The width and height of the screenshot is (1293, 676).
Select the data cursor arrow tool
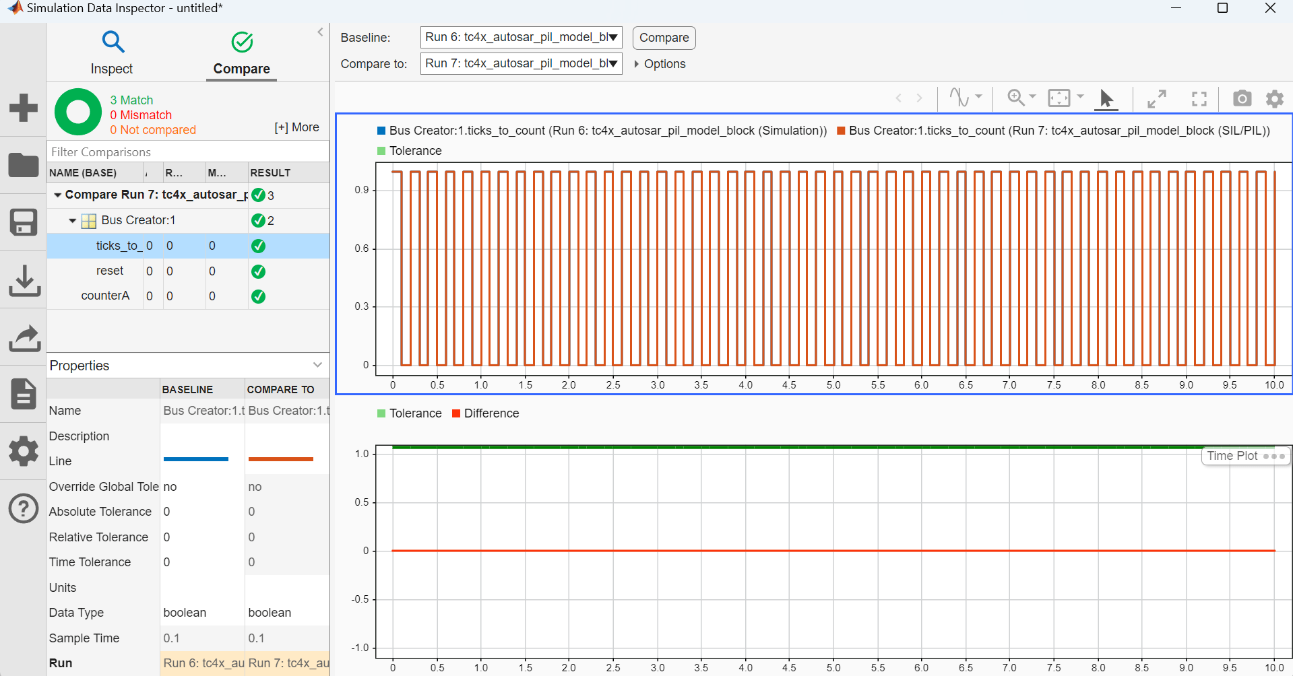pyautogui.click(x=1106, y=99)
